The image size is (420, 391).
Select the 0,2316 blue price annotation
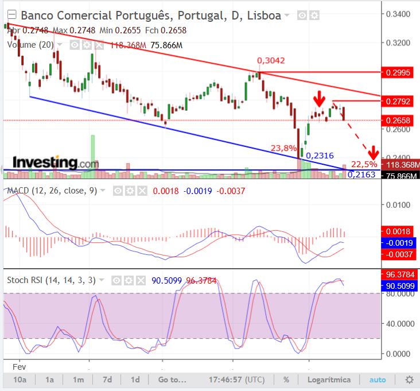click(x=320, y=156)
